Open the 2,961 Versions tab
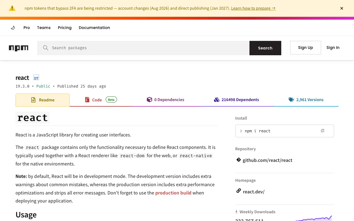354x221 pixels. tap(306, 100)
